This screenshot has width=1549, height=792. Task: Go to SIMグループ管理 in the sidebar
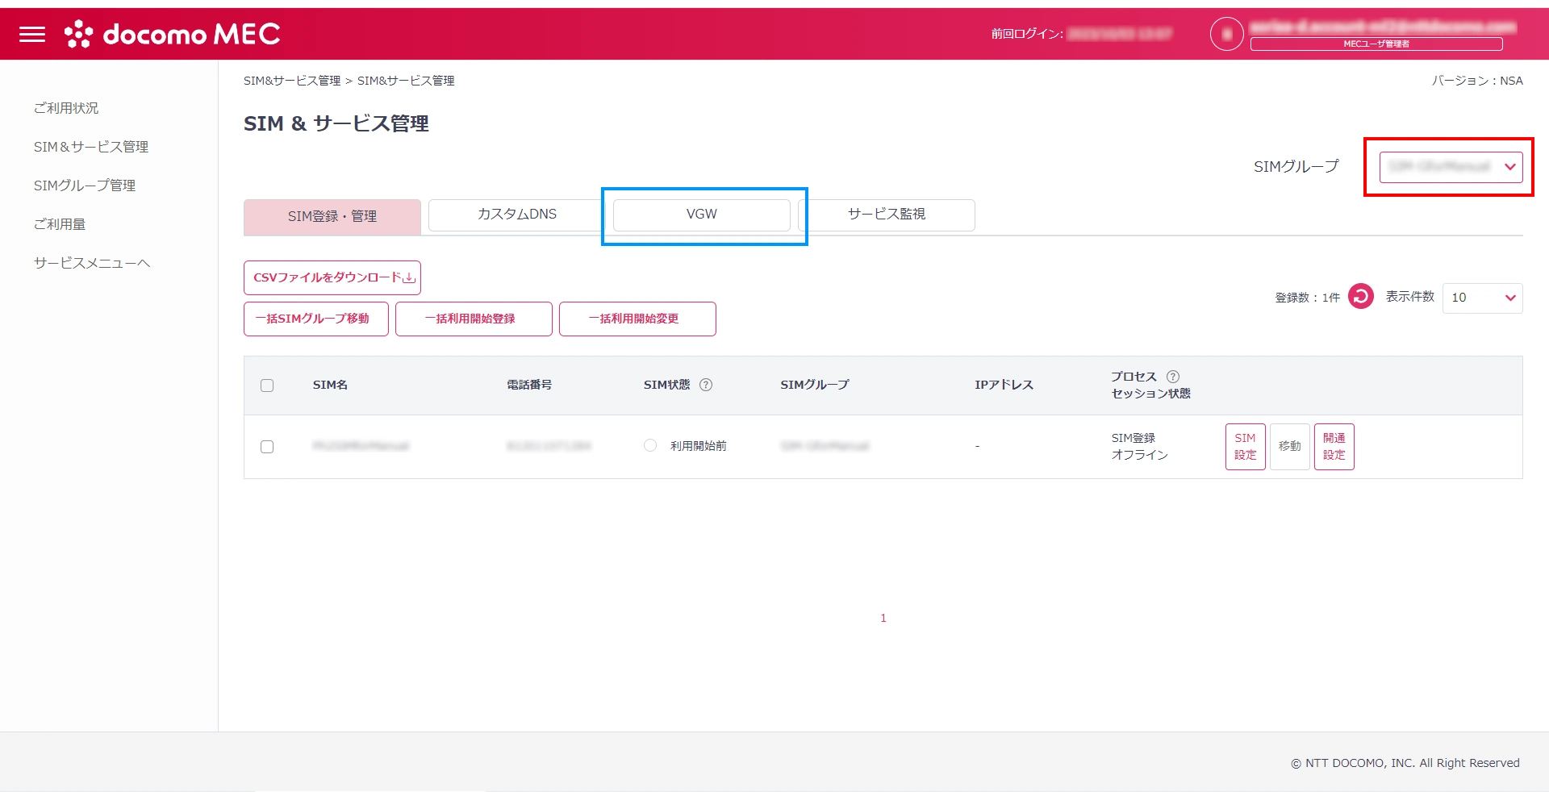(85, 185)
